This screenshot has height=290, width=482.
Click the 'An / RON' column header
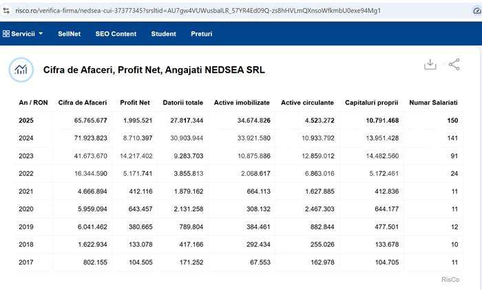33,103
